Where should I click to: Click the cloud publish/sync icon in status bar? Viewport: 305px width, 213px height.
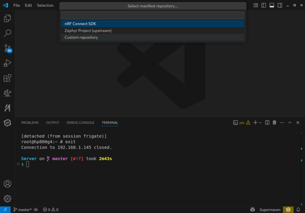[36, 210]
